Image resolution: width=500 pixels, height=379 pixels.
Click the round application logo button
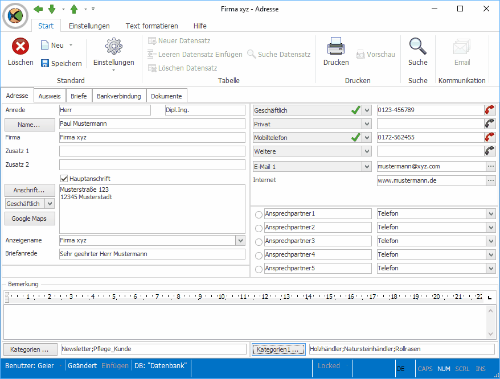[x=15, y=15]
